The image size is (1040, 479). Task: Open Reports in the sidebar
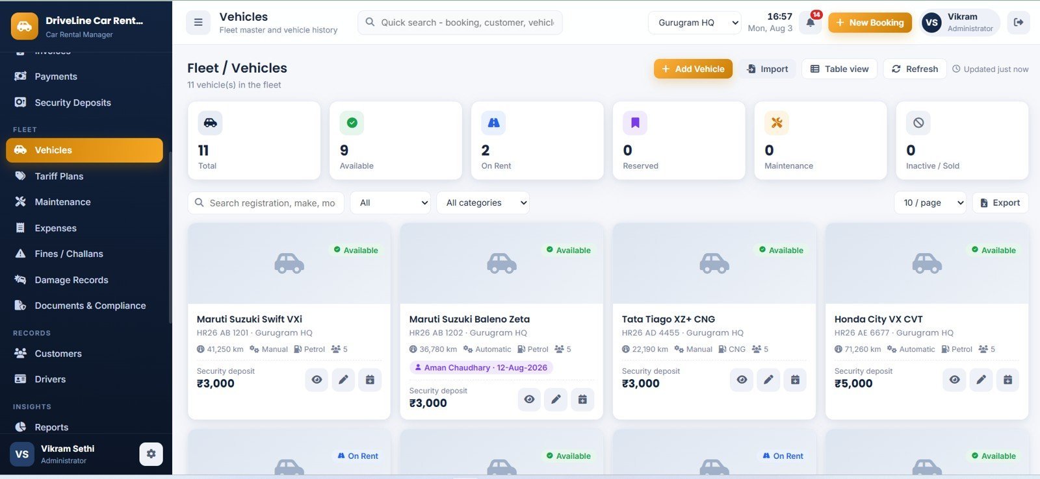[84, 427]
